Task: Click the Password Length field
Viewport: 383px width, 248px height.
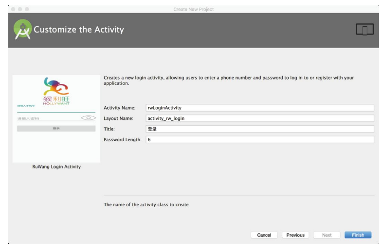Action: (259, 140)
